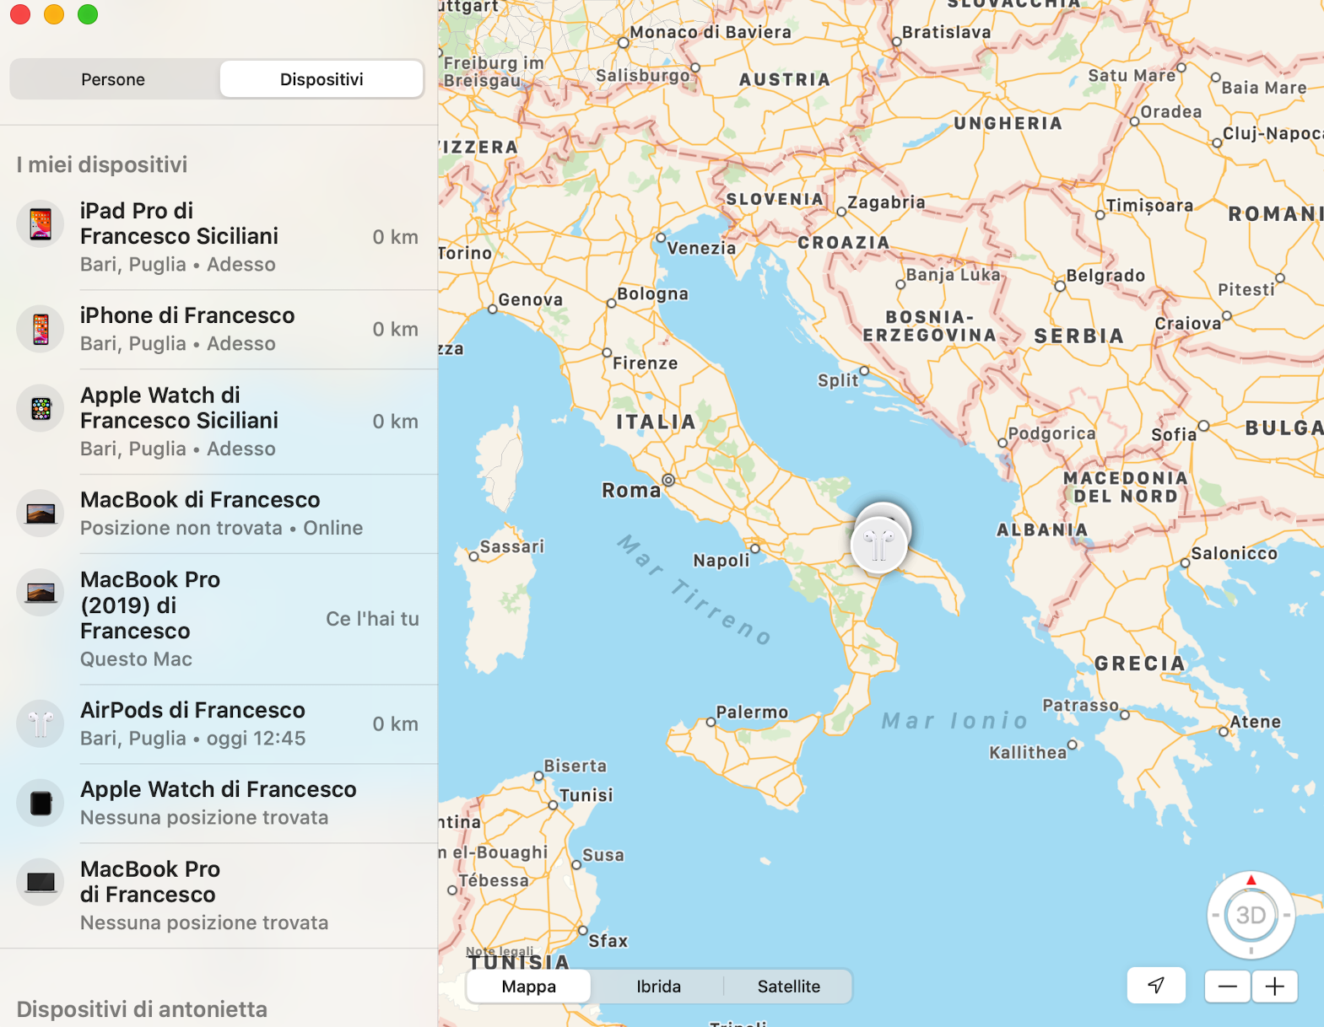
Task: Open the Note legali link
Action: [500, 951]
